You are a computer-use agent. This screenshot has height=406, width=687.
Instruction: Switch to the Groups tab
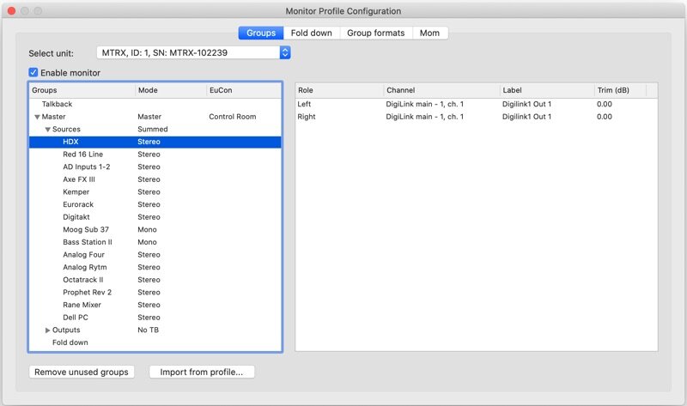[261, 33]
